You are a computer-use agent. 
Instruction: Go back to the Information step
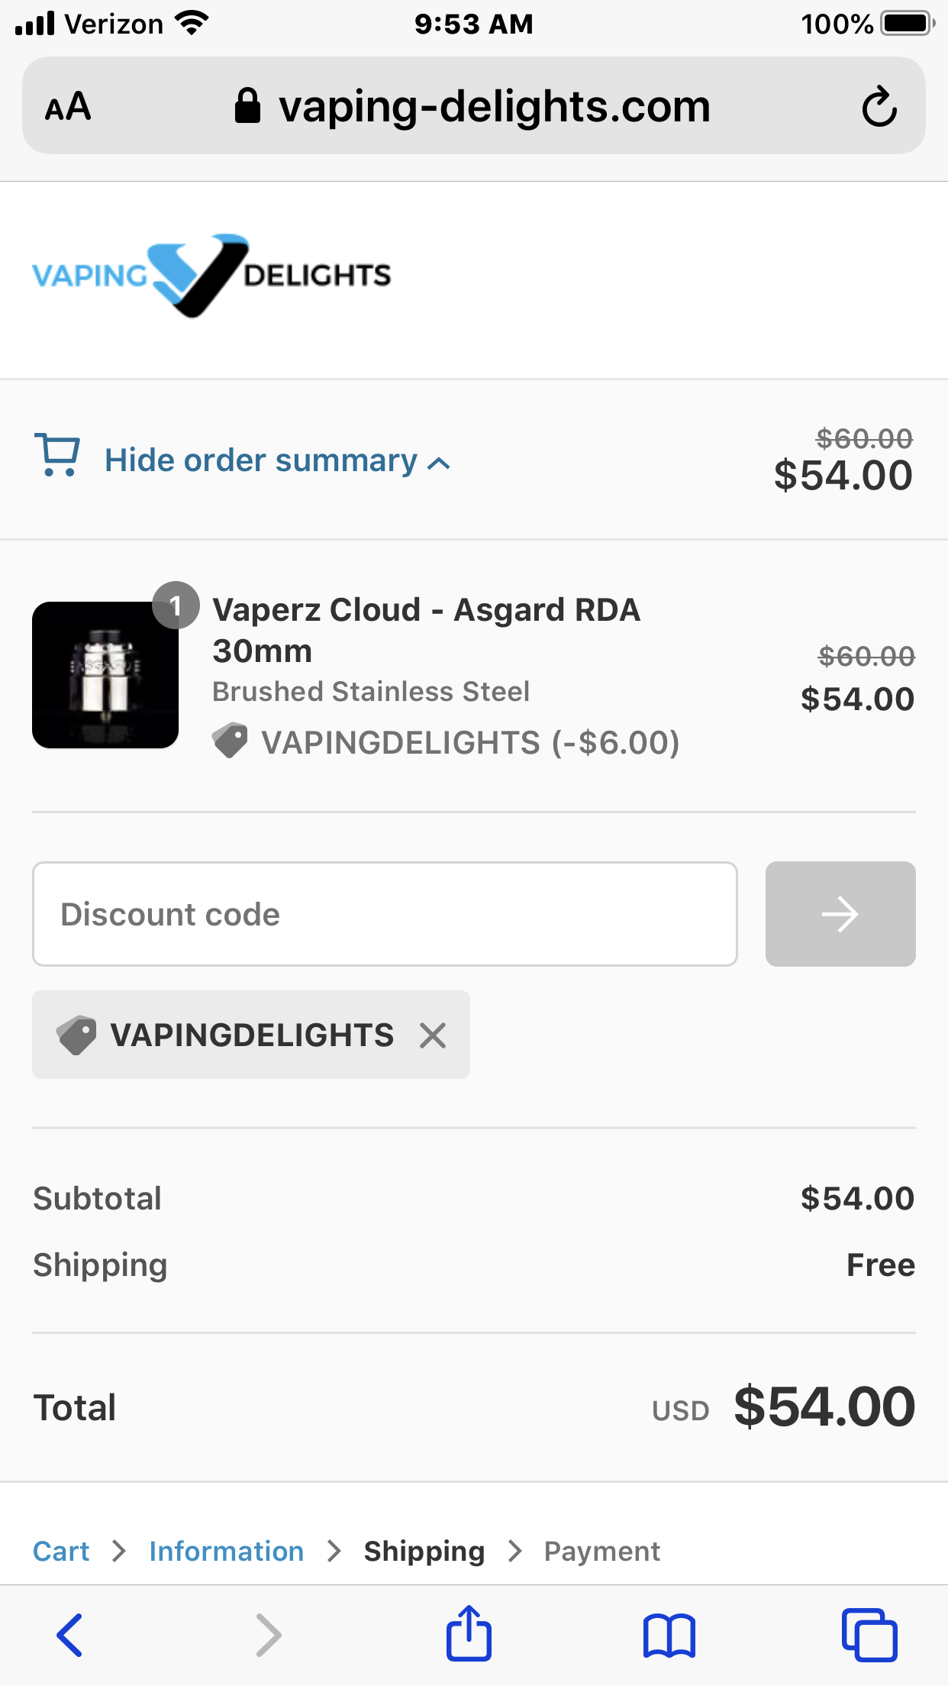pyautogui.click(x=227, y=1551)
